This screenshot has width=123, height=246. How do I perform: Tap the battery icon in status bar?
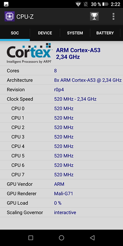105,4
